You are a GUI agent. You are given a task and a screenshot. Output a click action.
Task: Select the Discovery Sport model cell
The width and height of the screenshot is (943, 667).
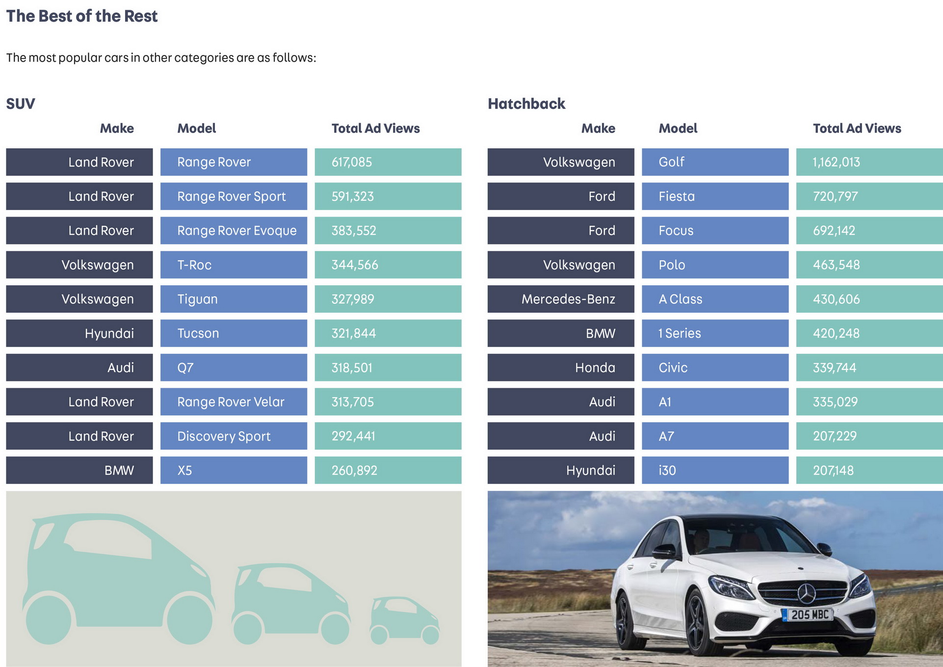[234, 436]
